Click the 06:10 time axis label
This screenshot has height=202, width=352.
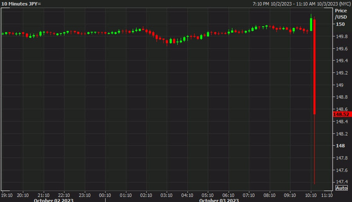pyautogui.click(x=228, y=195)
